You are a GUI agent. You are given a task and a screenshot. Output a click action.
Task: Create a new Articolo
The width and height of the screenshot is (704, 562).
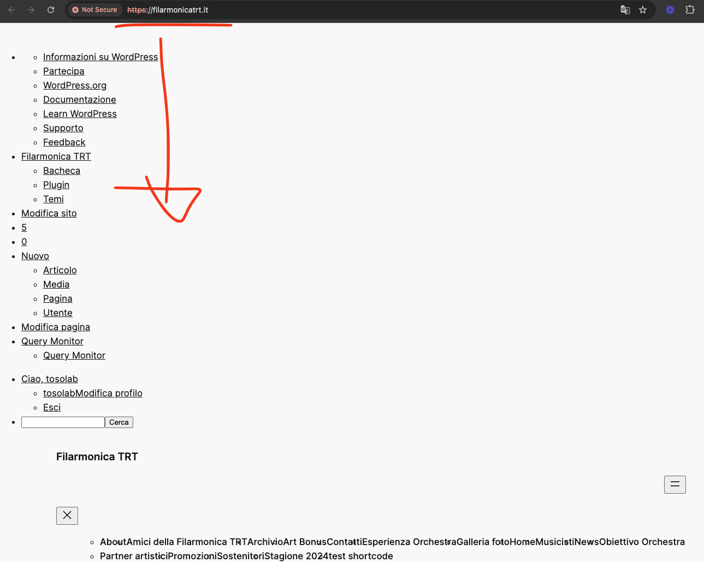tap(60, 270)
